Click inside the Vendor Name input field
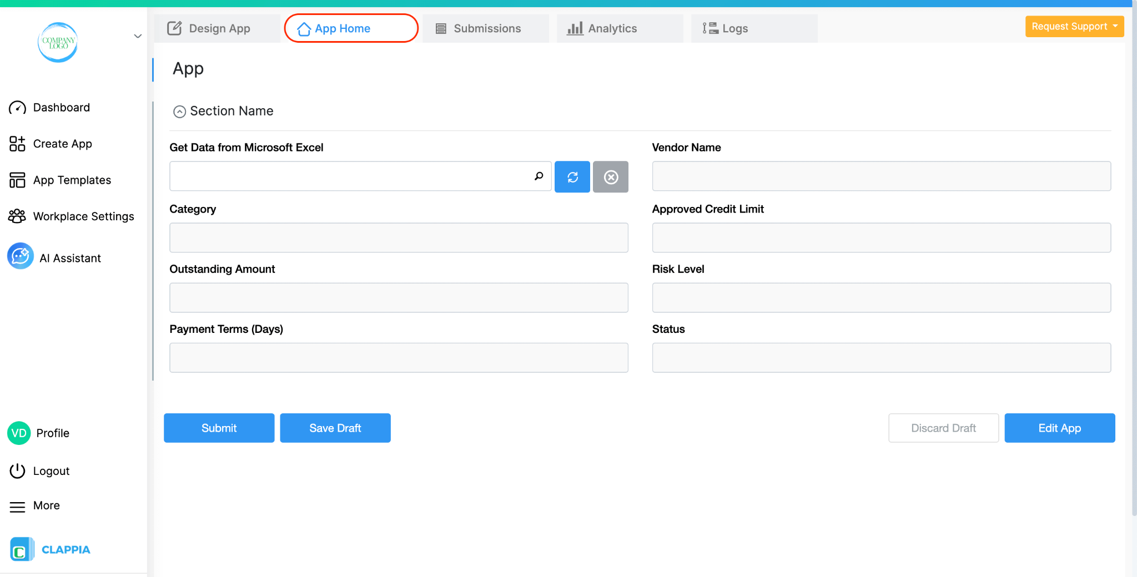Viewport: 1137px width, 577px height. 881,176
